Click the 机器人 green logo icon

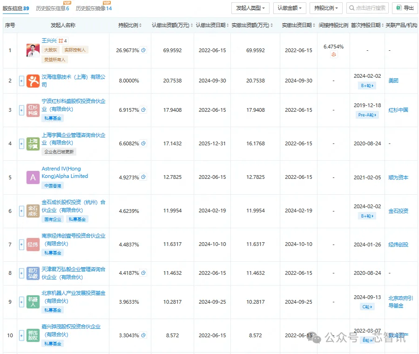tap(33, 302)
